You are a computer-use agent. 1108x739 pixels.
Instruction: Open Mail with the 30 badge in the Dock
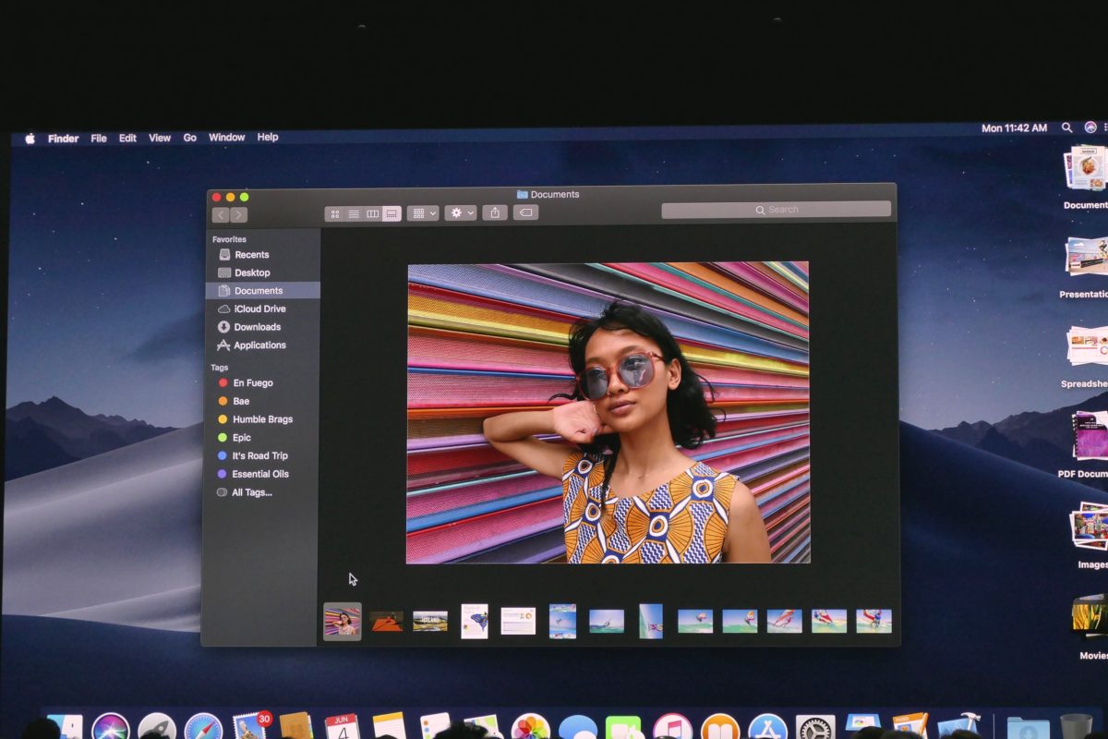[x=250, y=726]
